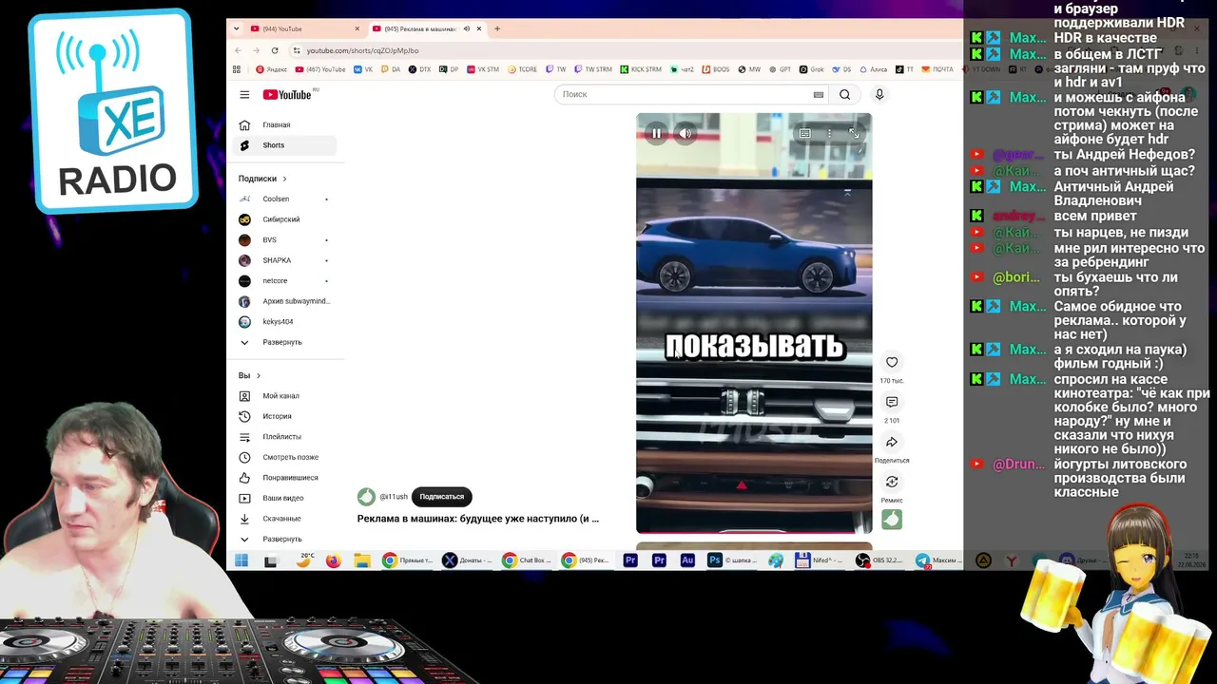Image resolution: width=1217 pixels, height=684 pixels.
Task: Open the browser apps grid shortcut
Action: 237,69
